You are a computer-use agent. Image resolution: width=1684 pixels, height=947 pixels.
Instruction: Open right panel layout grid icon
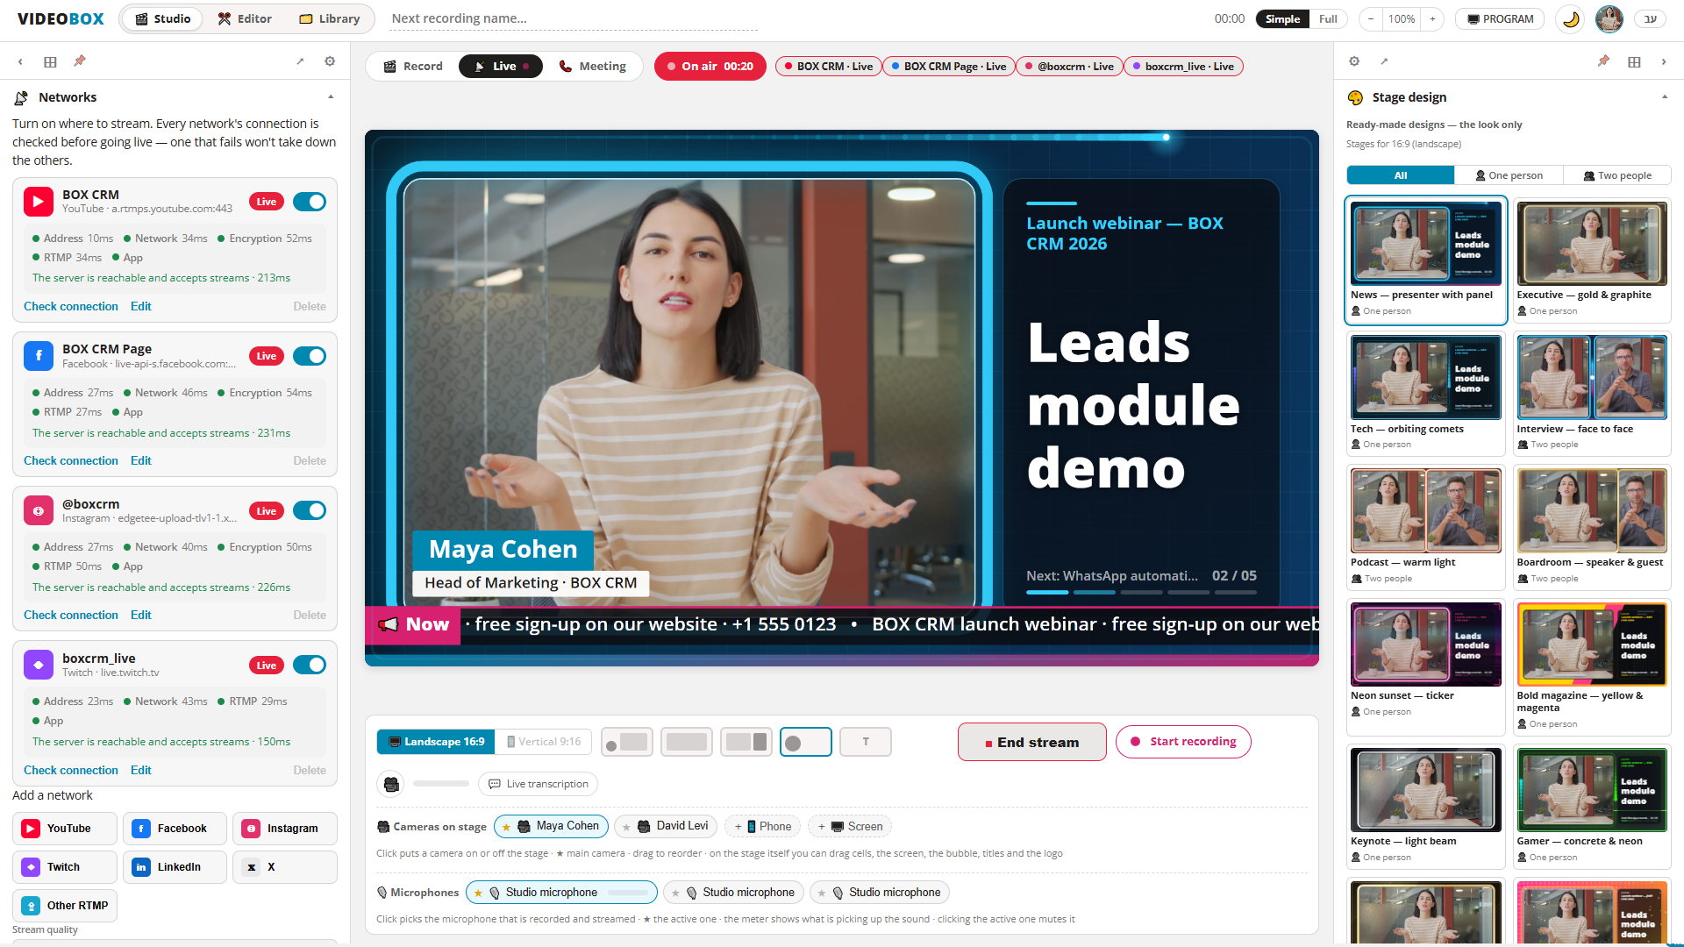pos(1634,61)
